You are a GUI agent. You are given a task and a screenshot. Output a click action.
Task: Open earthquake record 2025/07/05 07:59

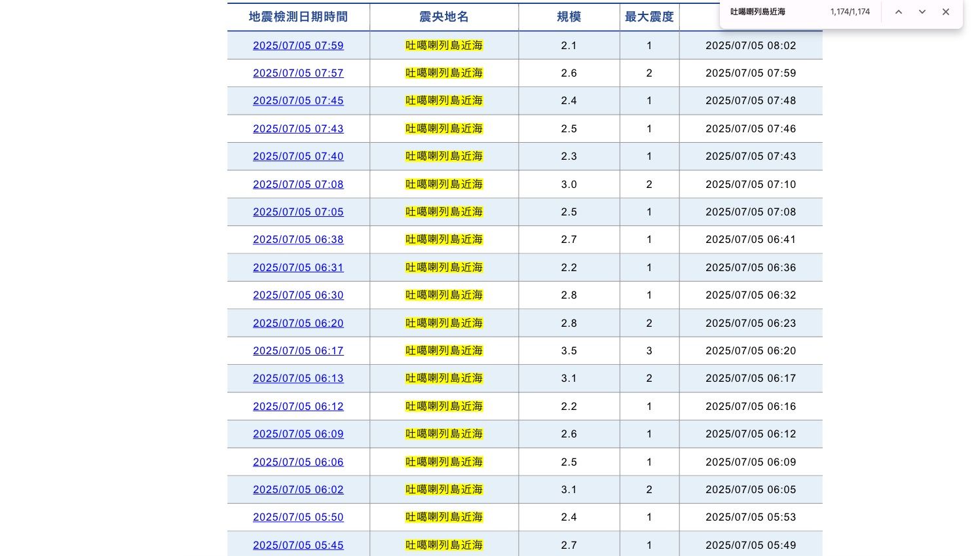pyautogui.click(x=298, y=45)
